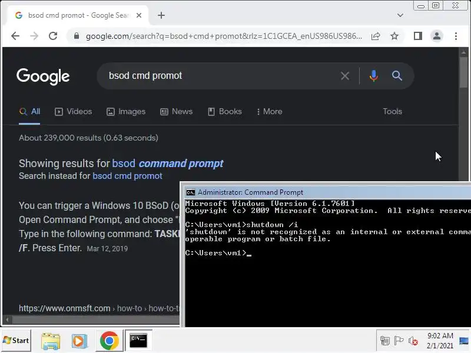Click the Command Prompt title bar icon
The height and width of the screenshot is (353, 471).
(x=190, y=192)
